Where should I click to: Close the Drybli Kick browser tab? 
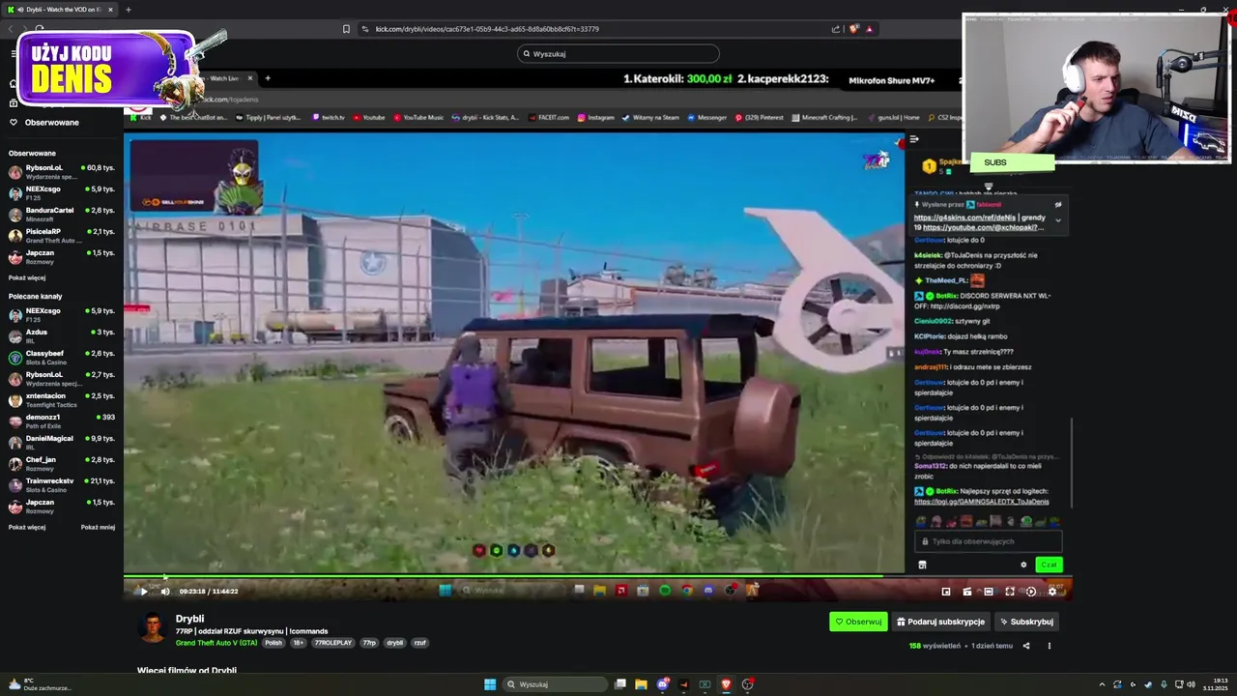(110, 10)
